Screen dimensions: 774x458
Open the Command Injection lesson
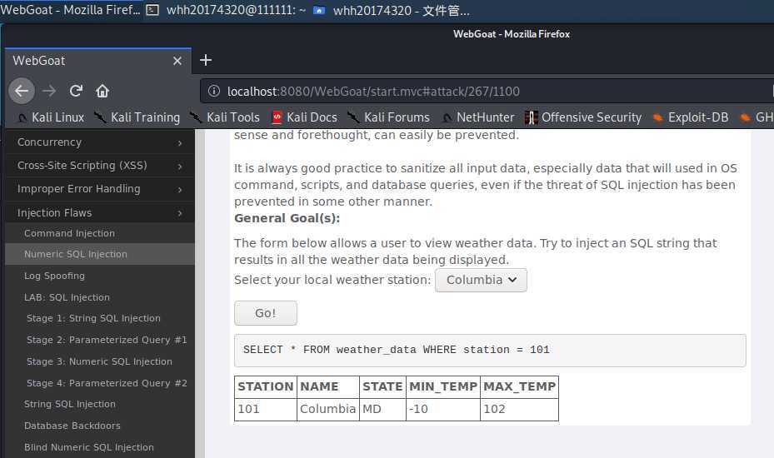69,233
